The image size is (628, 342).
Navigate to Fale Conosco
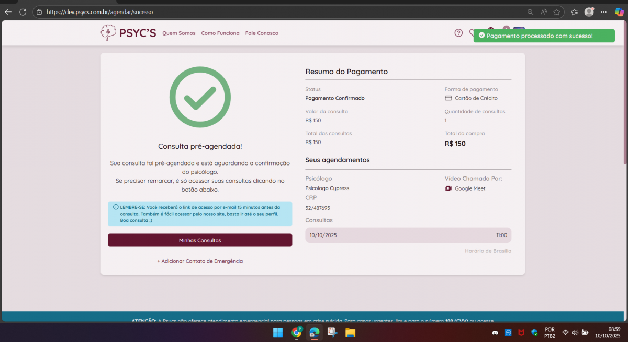pyautogui.click(x=262, y=33)
